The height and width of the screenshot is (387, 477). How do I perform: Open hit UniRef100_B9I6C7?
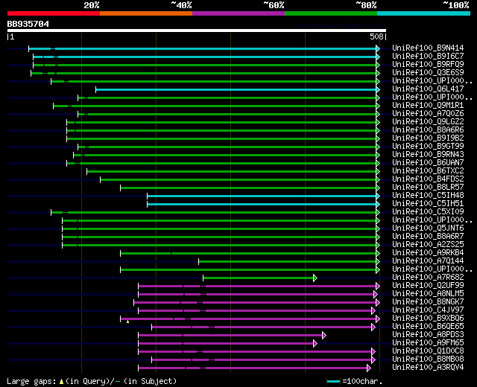click(x=428, y=57)
